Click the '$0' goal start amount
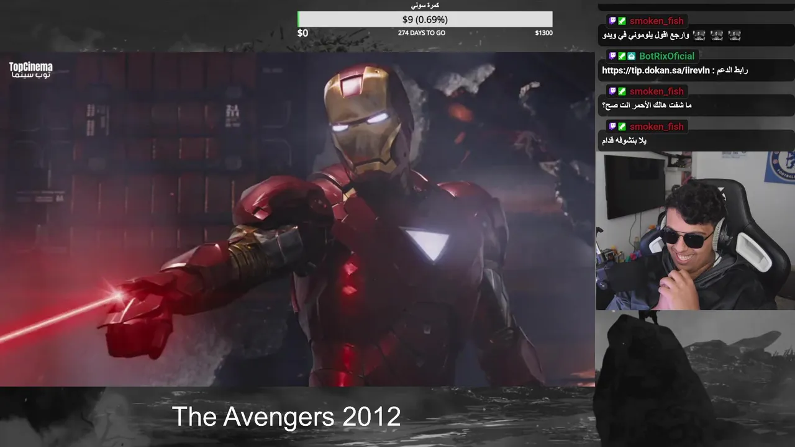 tap(302, 33)
